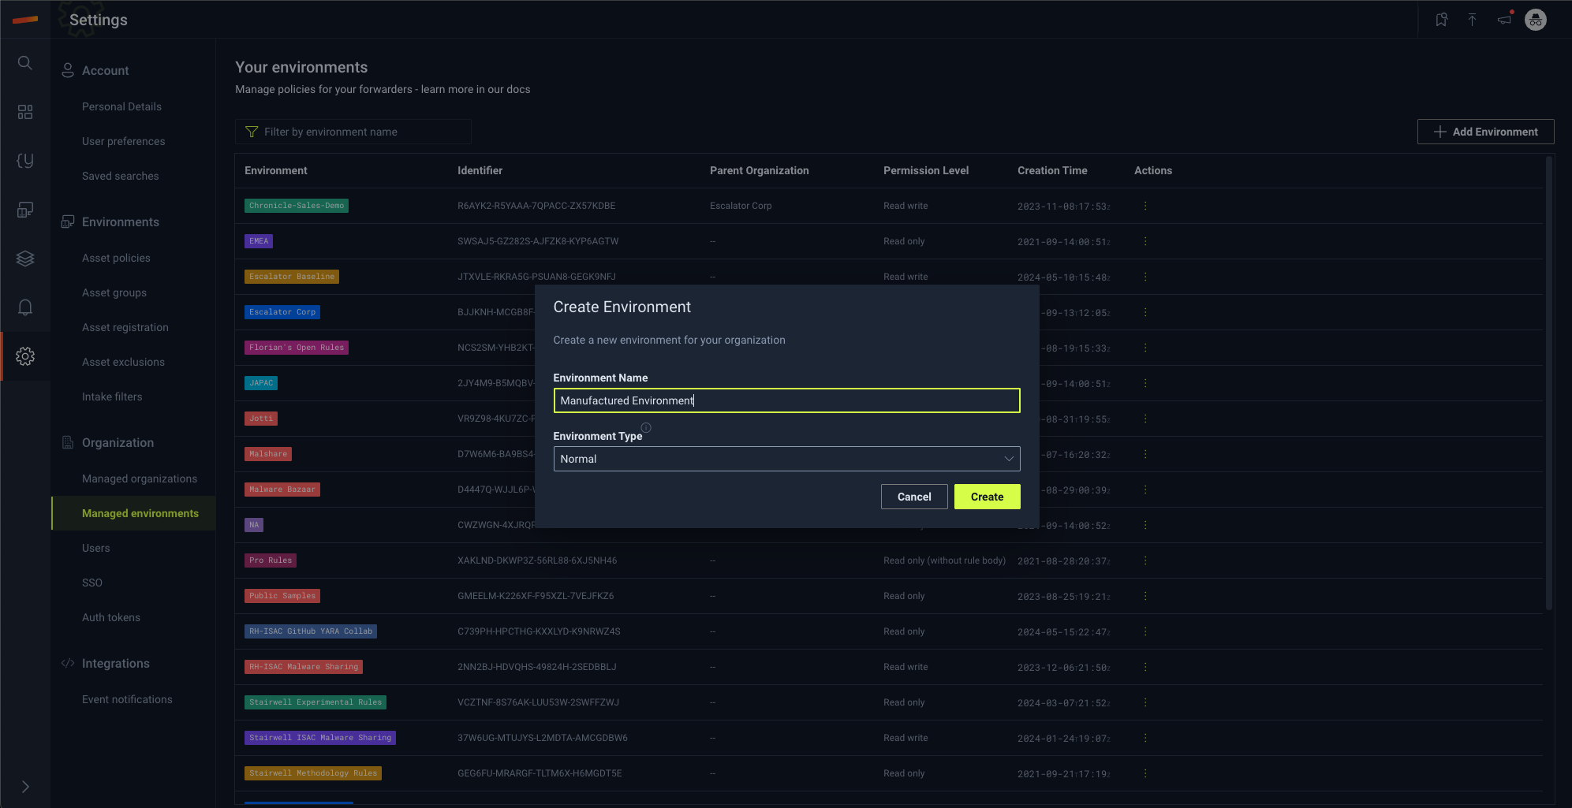Open actions menu for RH-ISAC Malware Sharing row
This screenshot has height=808, width=1572.
[x=1145, y=667]
